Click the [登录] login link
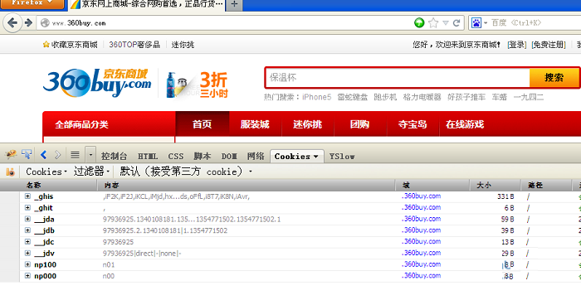The height and width of the screenshot is (300, 581). click(517, 45)
